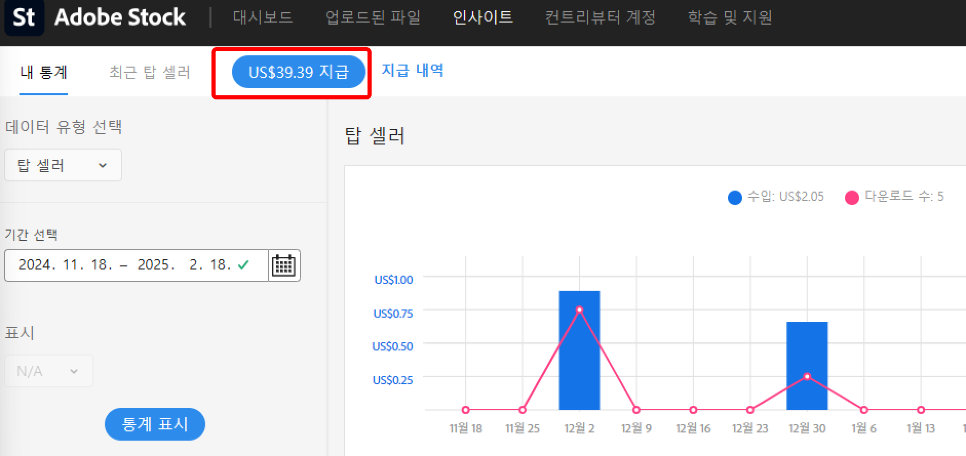Expand the 탑 셀러 data type dropdown

coord(63,165)
